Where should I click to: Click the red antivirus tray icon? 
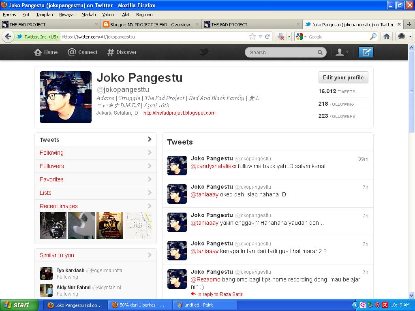(385, 305)
